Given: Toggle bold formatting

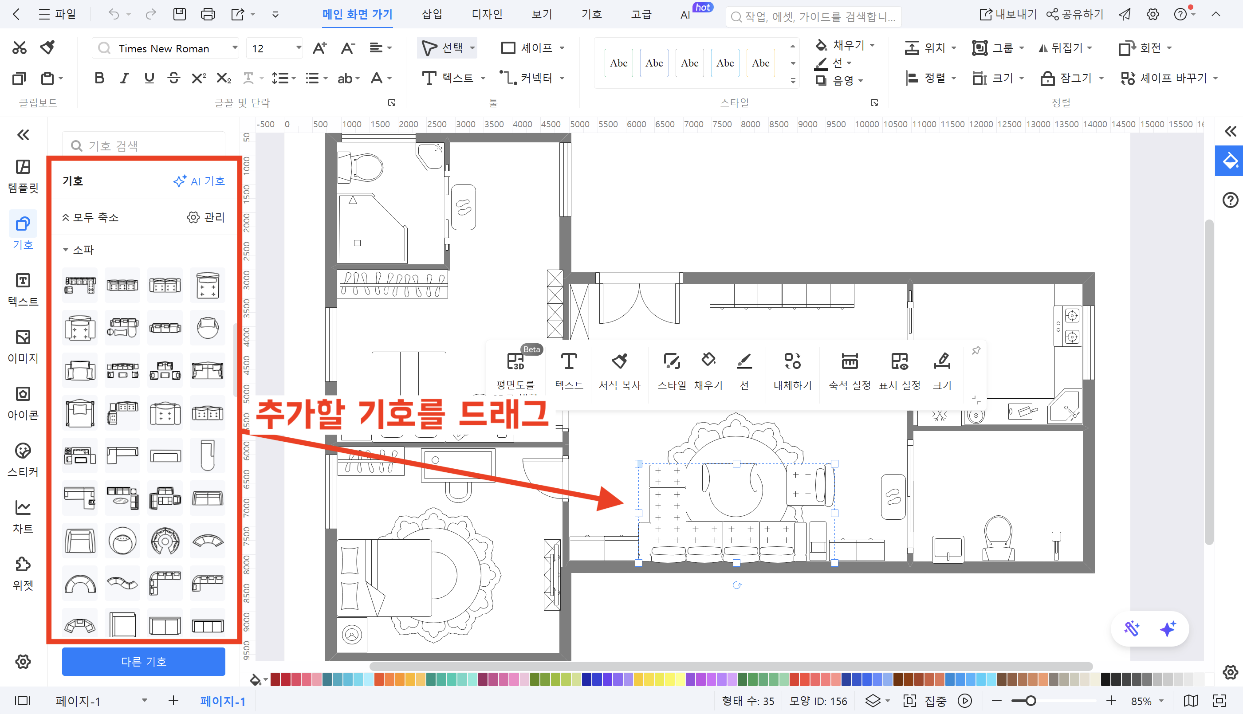Looking at the screenshot, I should pos(99,78).
